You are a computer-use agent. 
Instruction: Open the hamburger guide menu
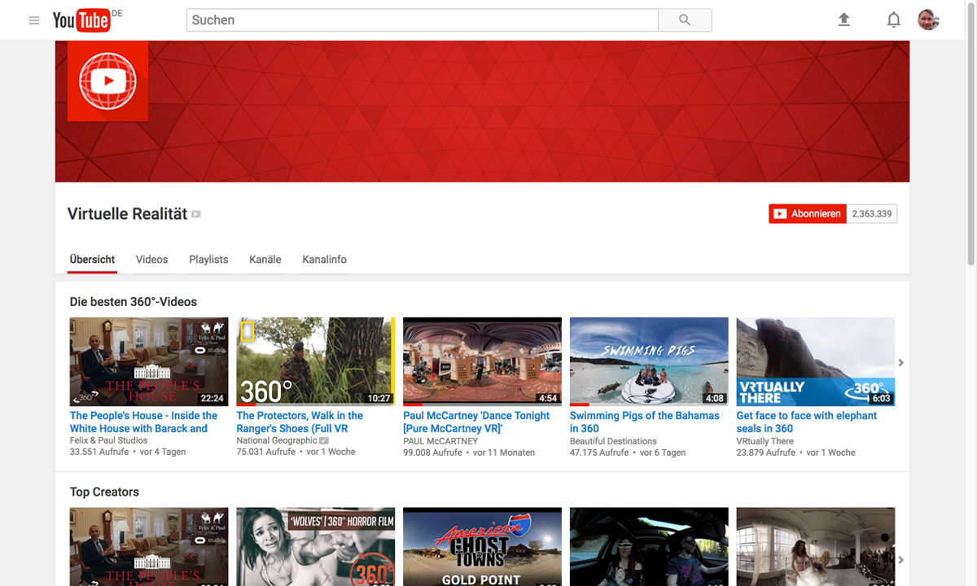[x=34, y=20]
